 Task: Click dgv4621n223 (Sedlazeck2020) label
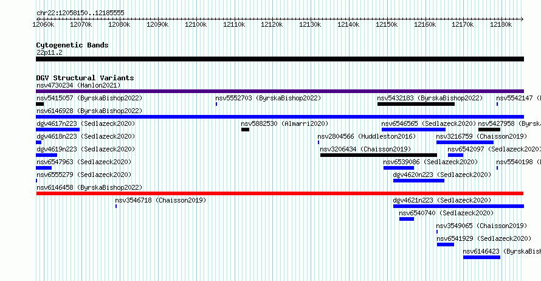[x=442, y=200]
